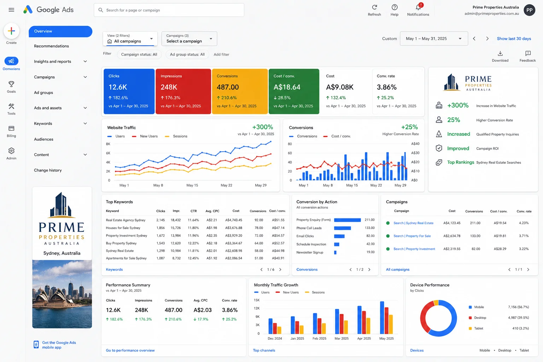Go to previous date range arrow
543x362 pixels.
[474, 39]
